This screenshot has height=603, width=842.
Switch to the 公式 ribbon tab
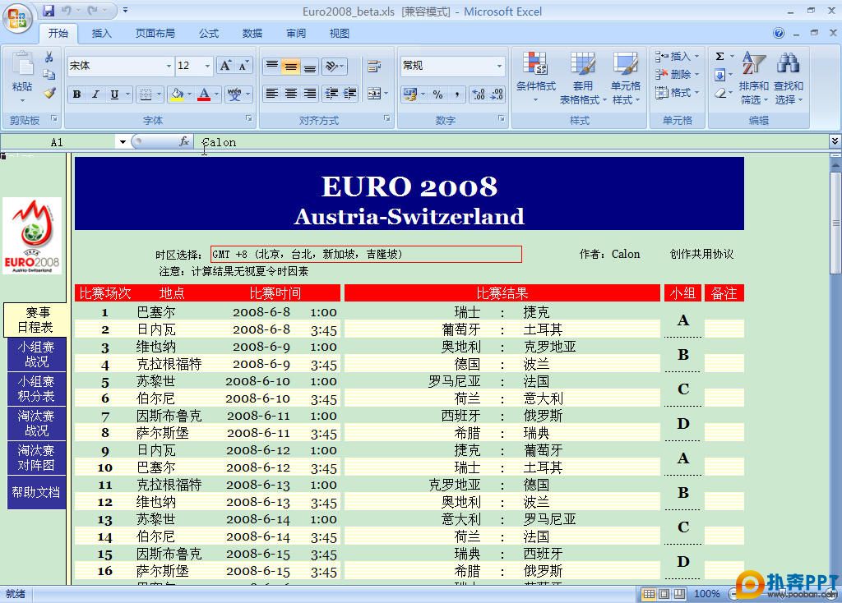pyautogui.click(x=209, y=33)
